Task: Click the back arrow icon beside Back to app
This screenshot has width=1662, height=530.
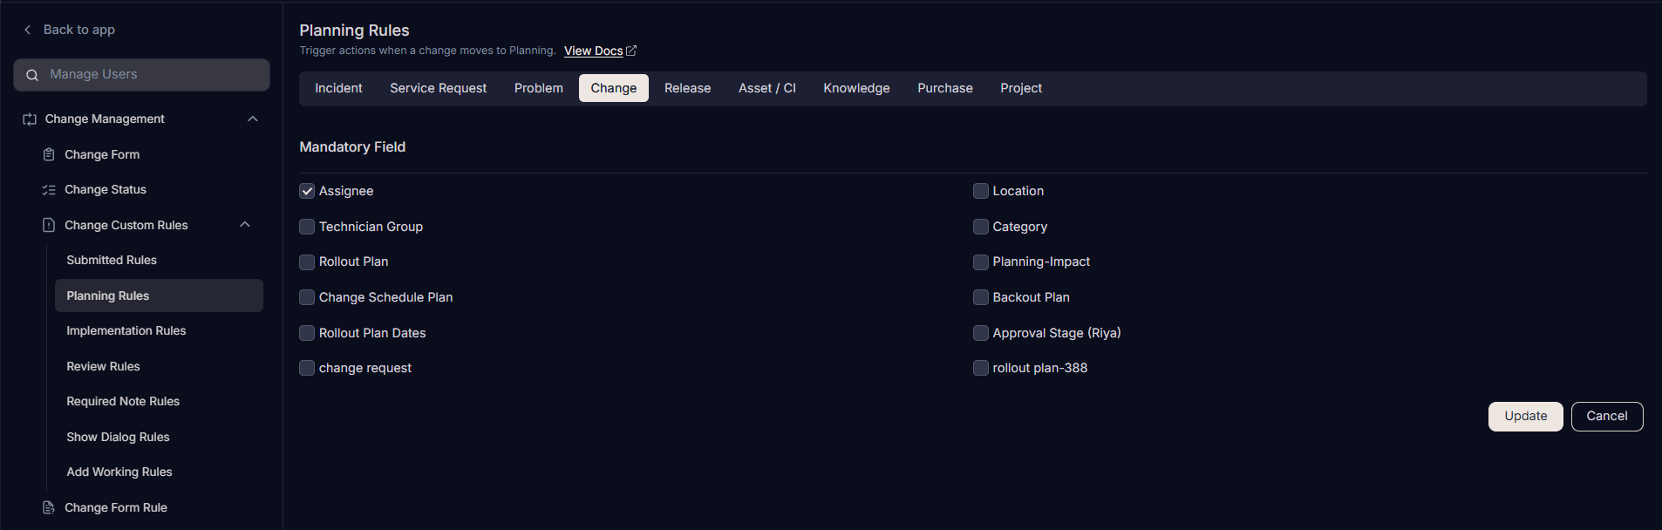Action: (27, 30)
